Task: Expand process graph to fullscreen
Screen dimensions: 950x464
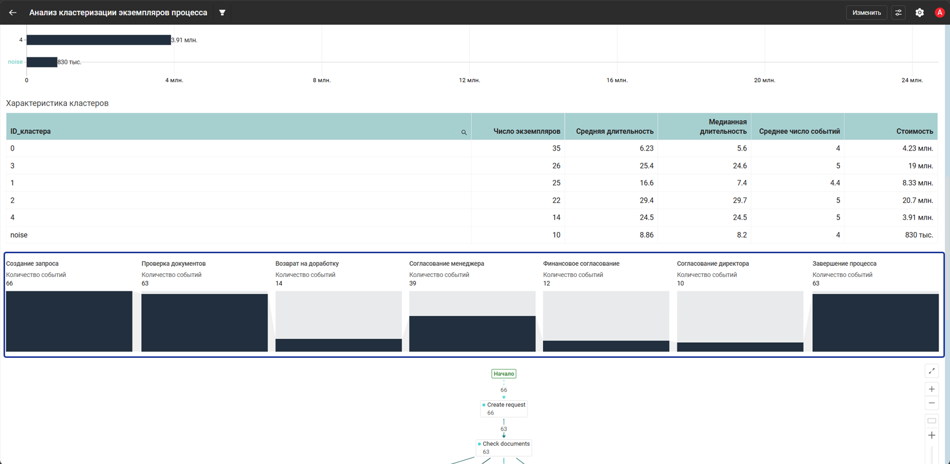Action: pos(932,371)
